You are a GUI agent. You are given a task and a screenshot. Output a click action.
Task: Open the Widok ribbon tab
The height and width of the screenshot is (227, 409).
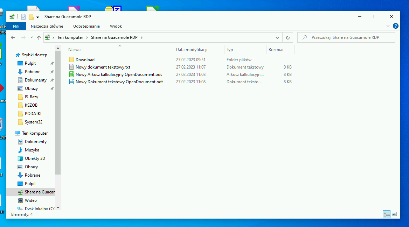pyautogui.click(x=116, y=26)
